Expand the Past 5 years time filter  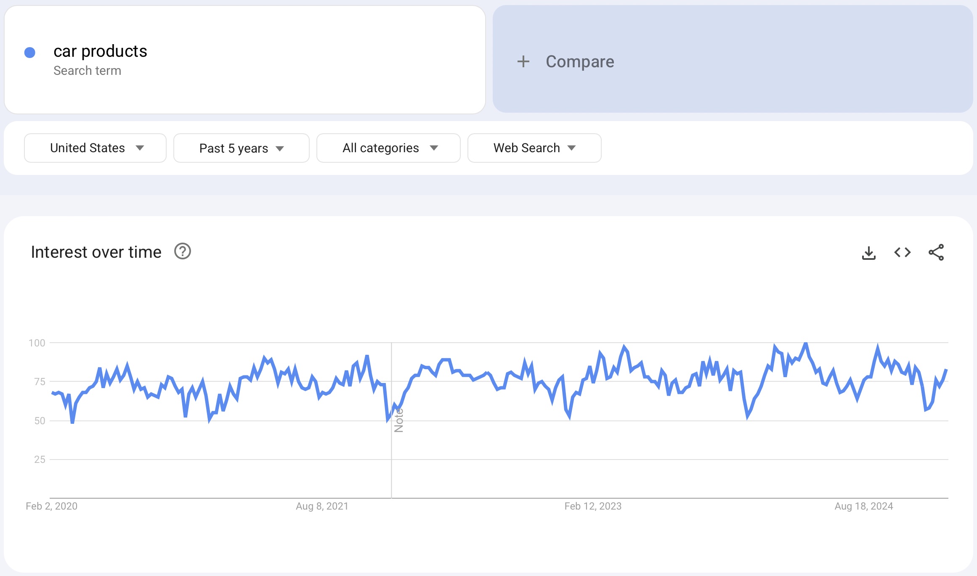(241, 148)
